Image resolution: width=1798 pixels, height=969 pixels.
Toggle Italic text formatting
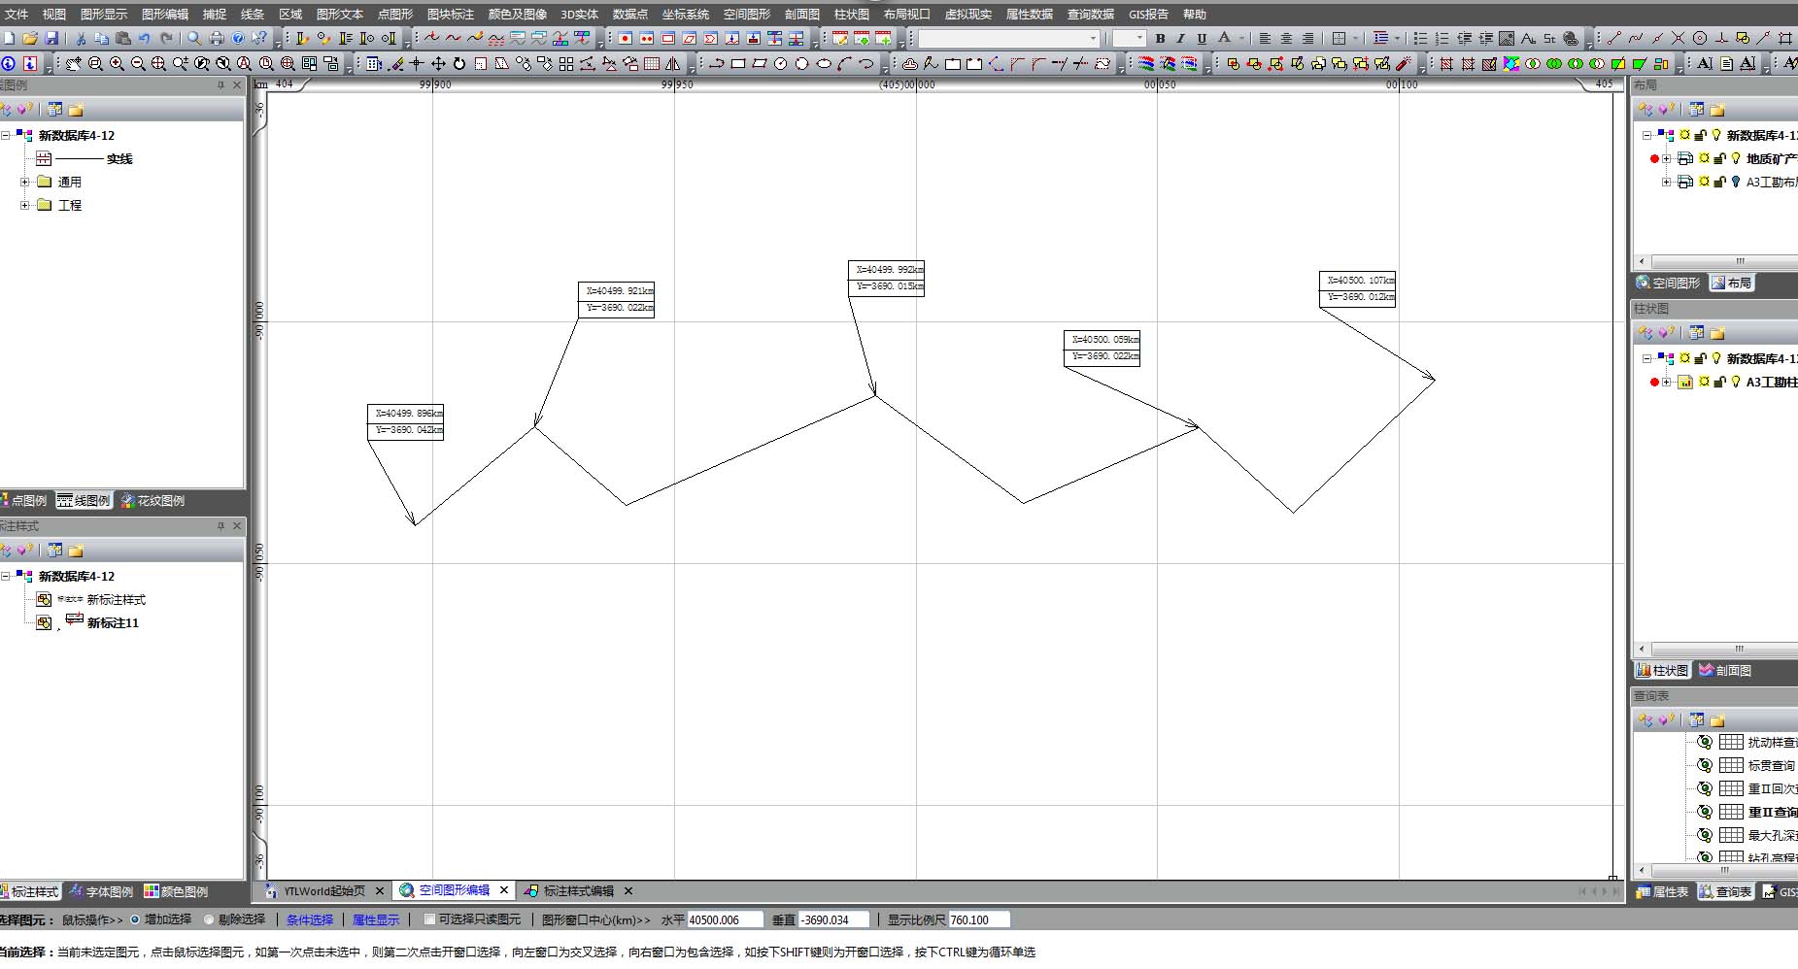click(x=1181, y=38)
